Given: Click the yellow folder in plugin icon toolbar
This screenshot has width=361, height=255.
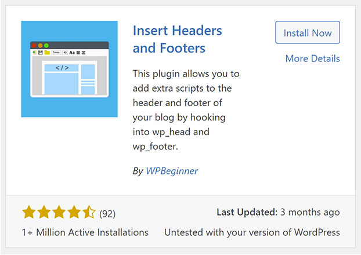Looking at the screenshot, I should pyautogui.click(x=47, y=52).
